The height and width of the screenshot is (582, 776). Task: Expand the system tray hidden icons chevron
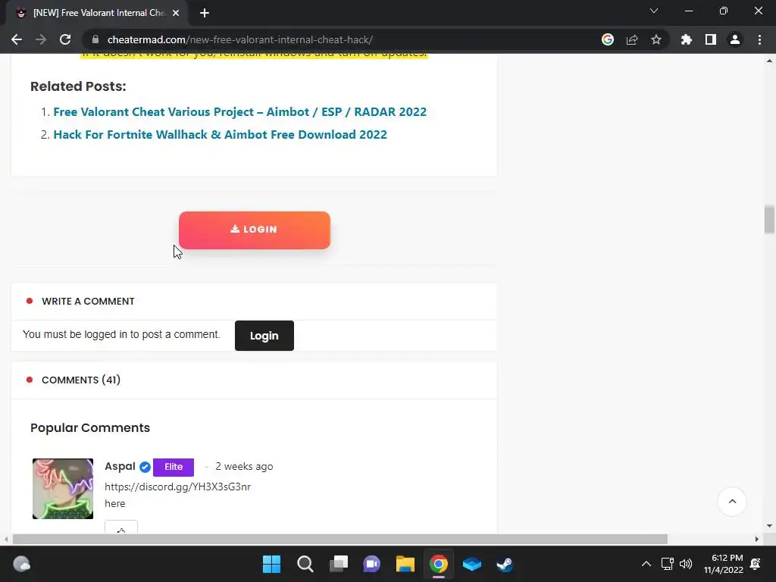pyautogui.click(x=646, y=564)
